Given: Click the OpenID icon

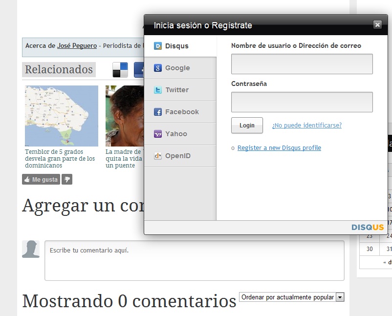Looking at the screenshot, I should (158, 156).
